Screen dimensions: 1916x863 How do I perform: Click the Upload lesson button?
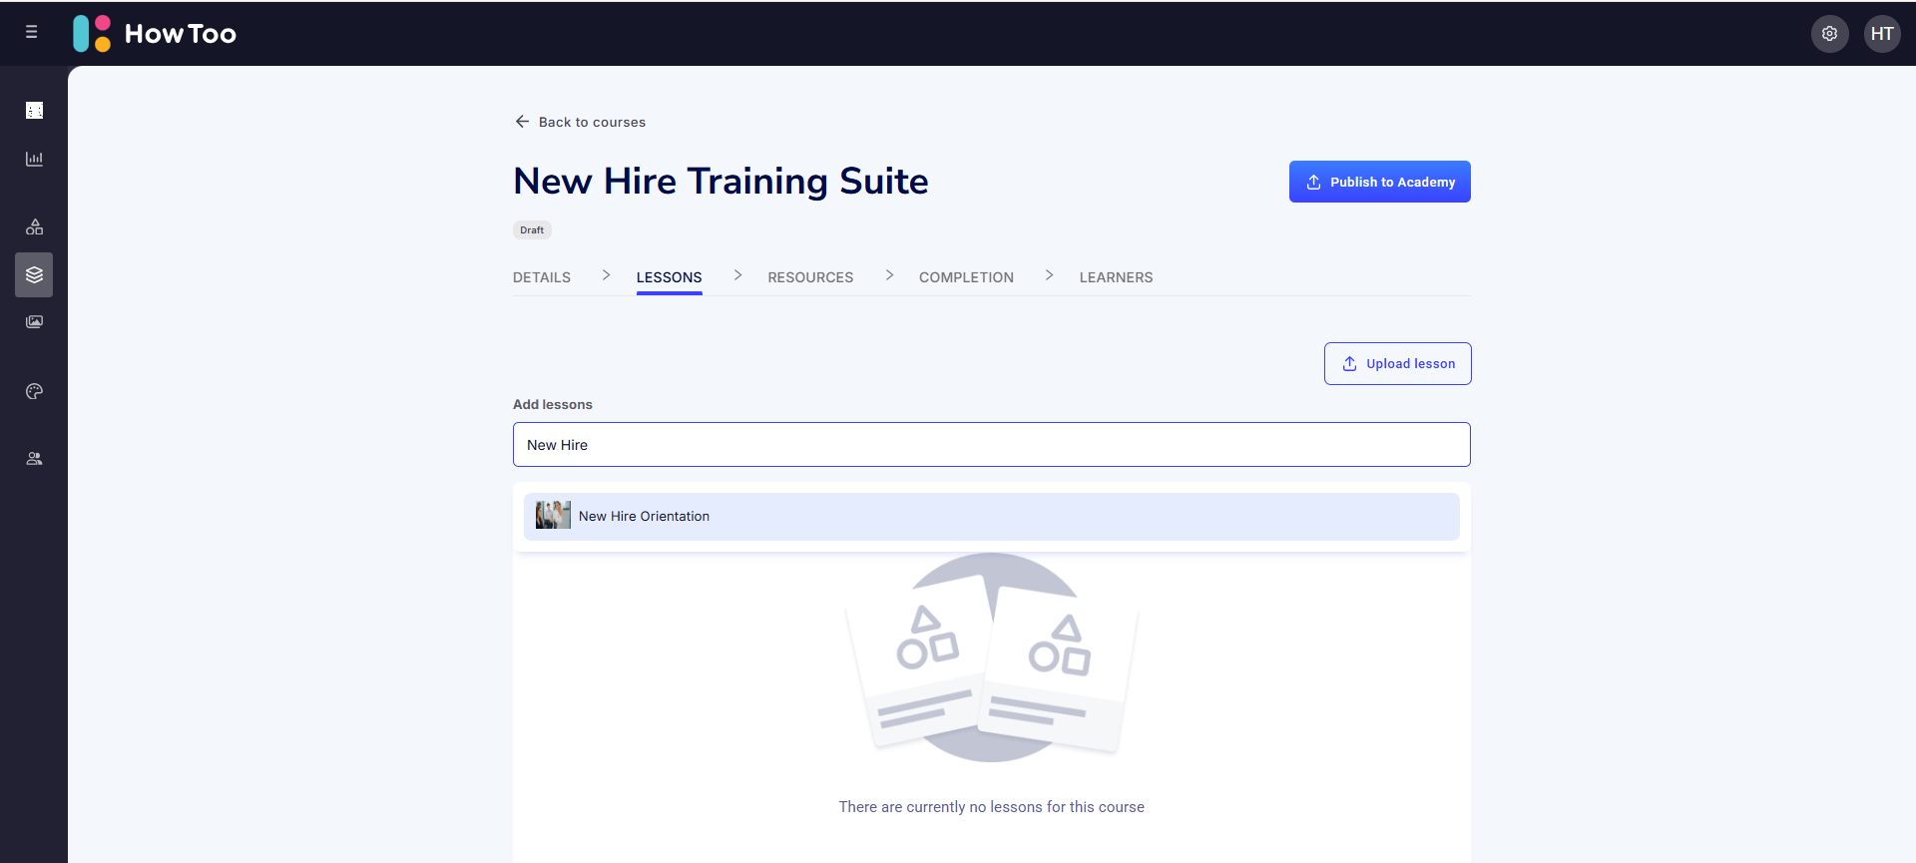(x=1397, y=364)
